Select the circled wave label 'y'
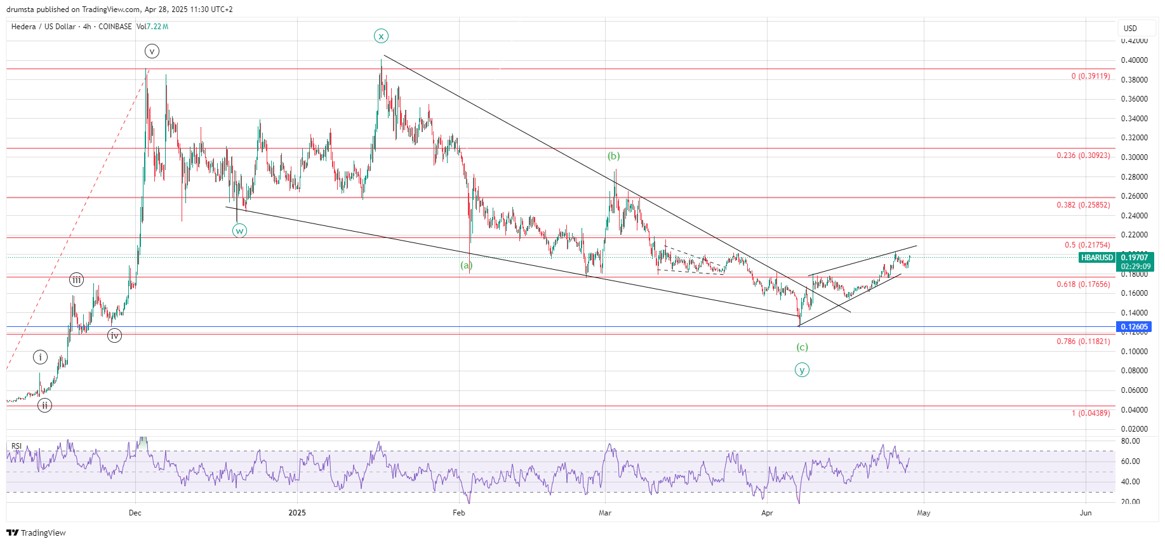 click(802, 370)
